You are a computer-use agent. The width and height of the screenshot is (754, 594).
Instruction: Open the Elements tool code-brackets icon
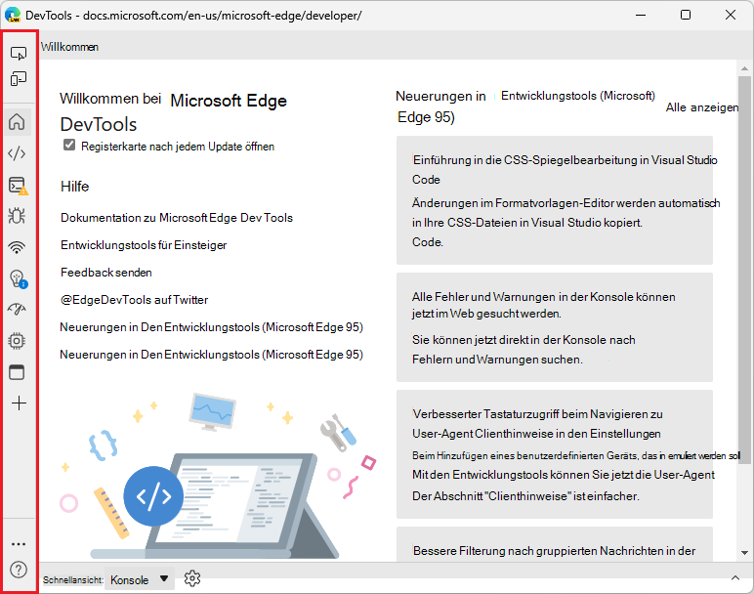tap(17, 153)
